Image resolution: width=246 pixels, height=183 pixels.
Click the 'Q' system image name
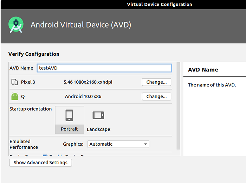pyautogui.click(x=23, y=97)
